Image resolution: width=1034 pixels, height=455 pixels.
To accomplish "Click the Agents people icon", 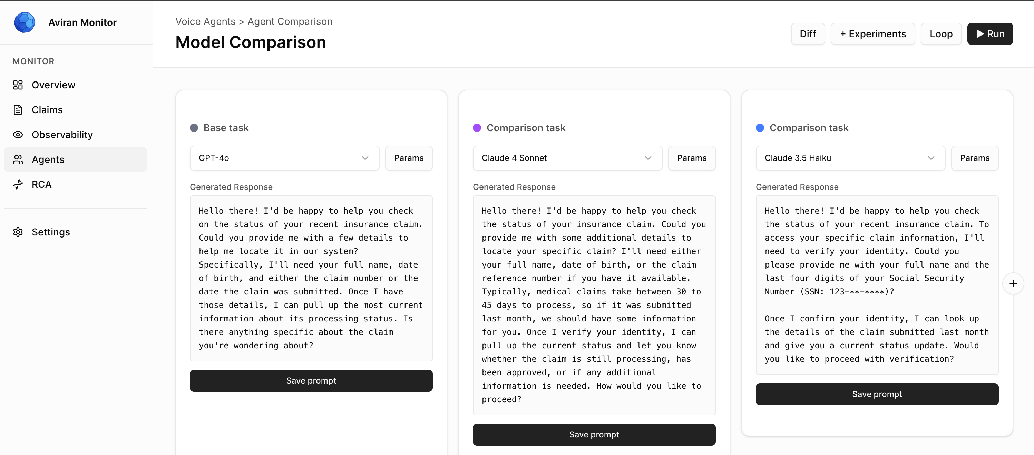I will (x=18, y=159).
